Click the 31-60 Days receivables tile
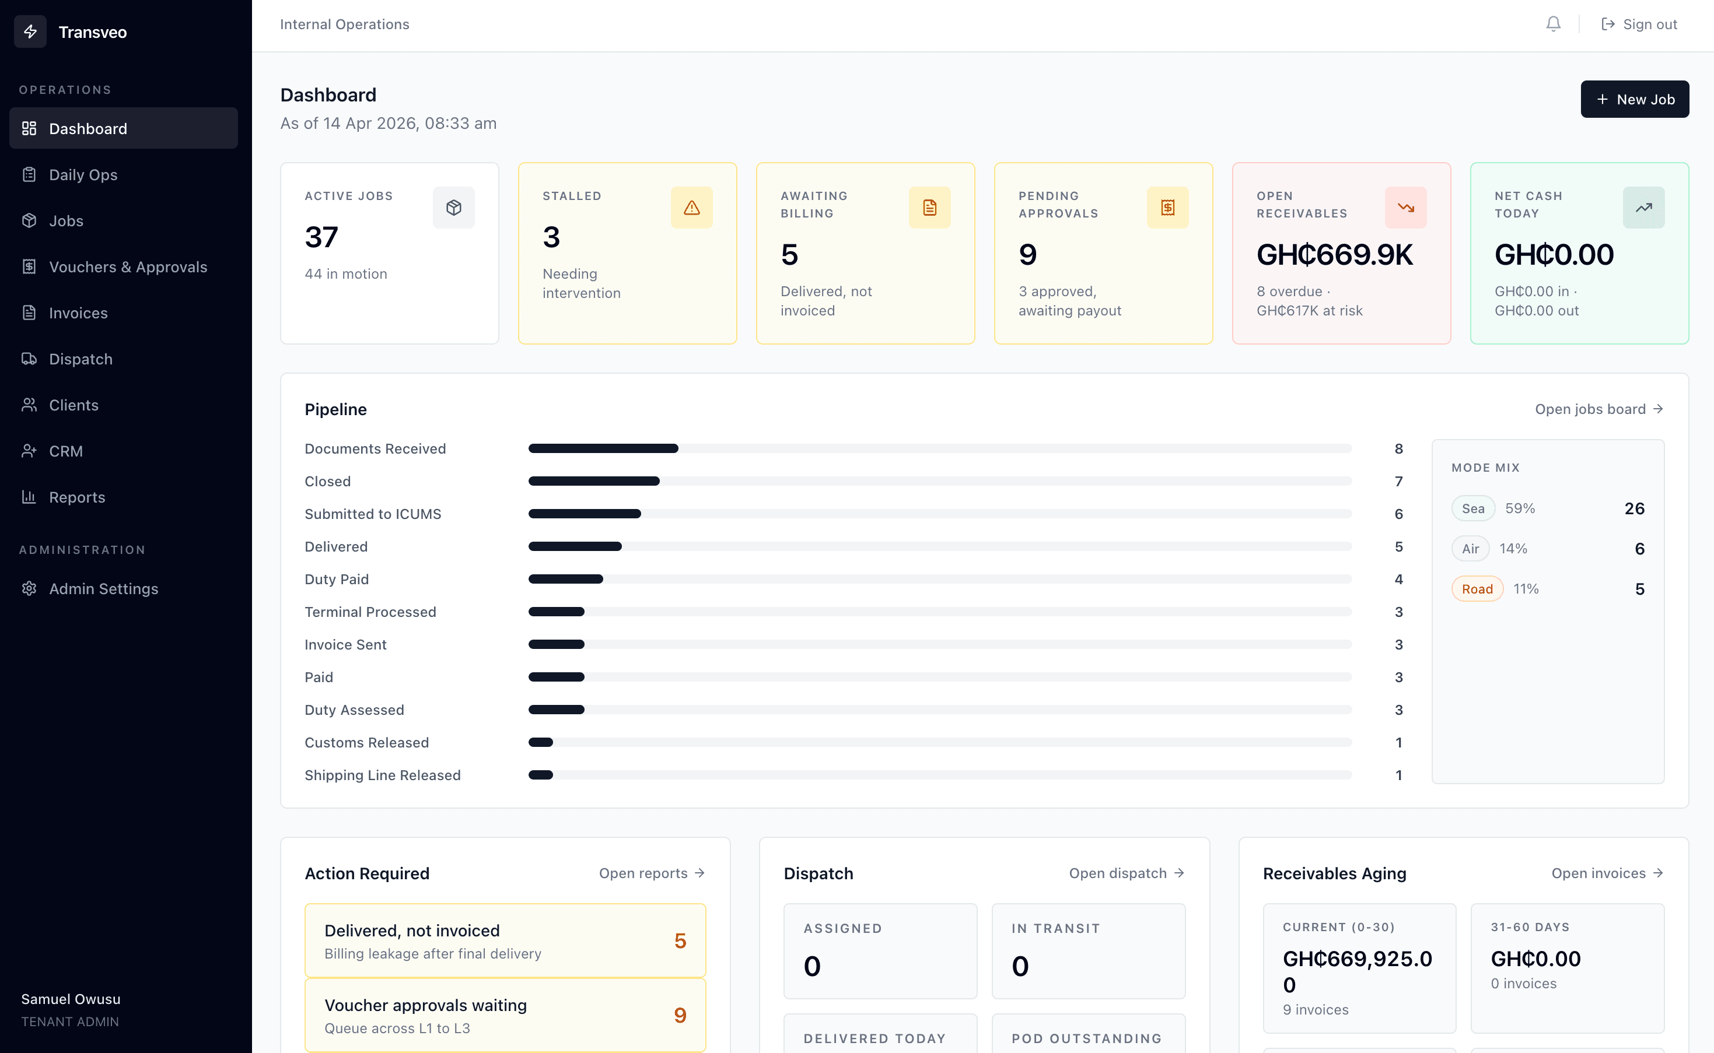Viewport: 1714px width, 1053px height. click(x=1568, y=968)
